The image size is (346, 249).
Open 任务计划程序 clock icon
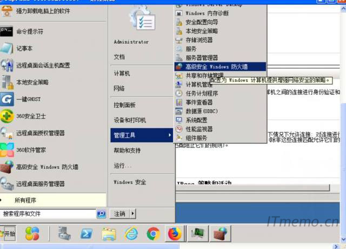[179, 93]
